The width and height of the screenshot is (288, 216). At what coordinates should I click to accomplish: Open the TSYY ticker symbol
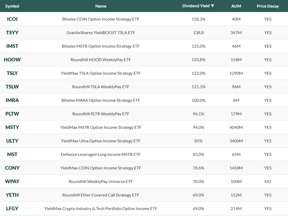[x=12, y=33]
